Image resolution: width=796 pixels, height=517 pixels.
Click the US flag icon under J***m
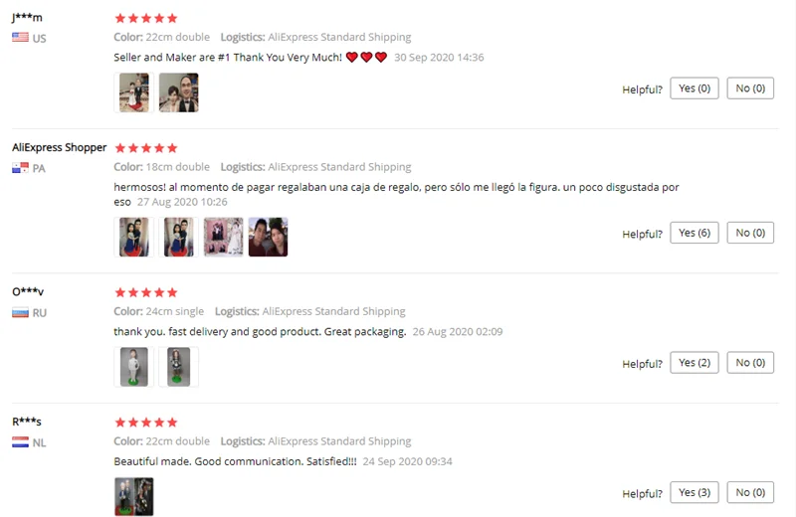20,38
